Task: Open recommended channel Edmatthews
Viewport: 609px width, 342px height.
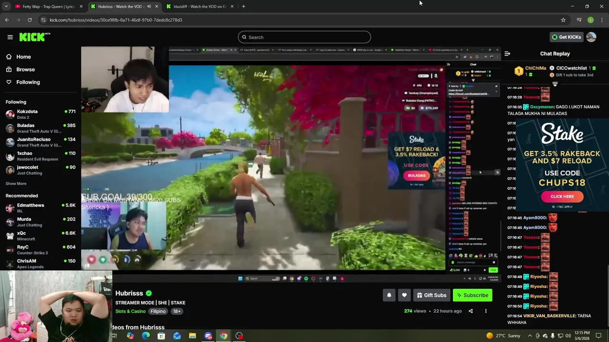Action: 40,208
